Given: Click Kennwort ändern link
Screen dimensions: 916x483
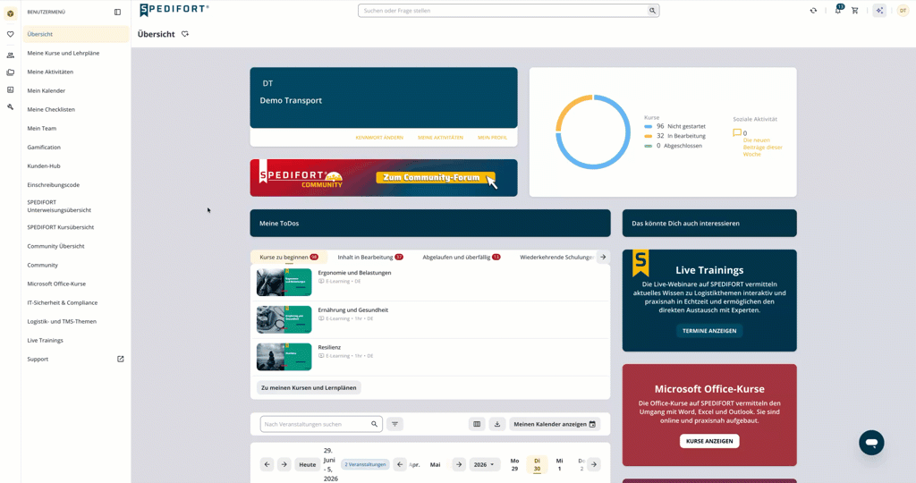Looking at the screenshot, I should click(379, 137).
